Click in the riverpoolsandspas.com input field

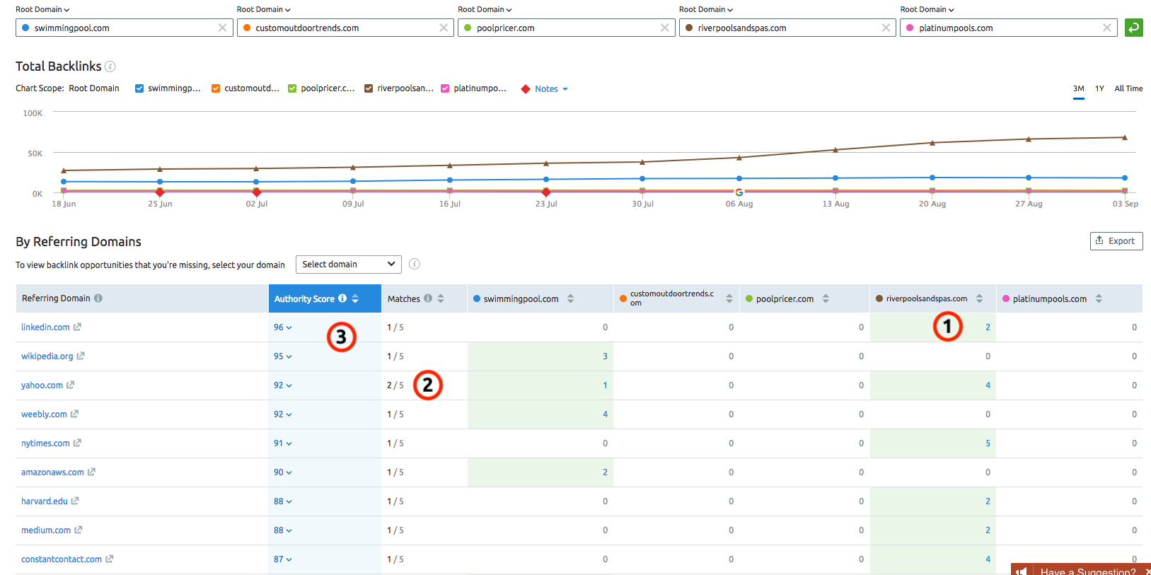pyautogui.click(x=787, y=28)
